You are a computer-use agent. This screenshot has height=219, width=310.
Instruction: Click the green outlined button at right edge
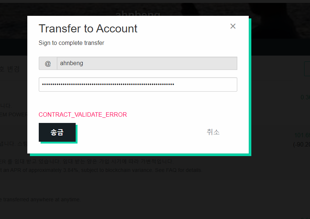(307, 68)
